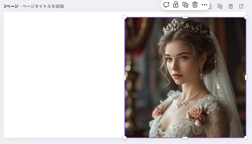
Task: Open the three-dots more options menu
Action: [x=204, y=5]
